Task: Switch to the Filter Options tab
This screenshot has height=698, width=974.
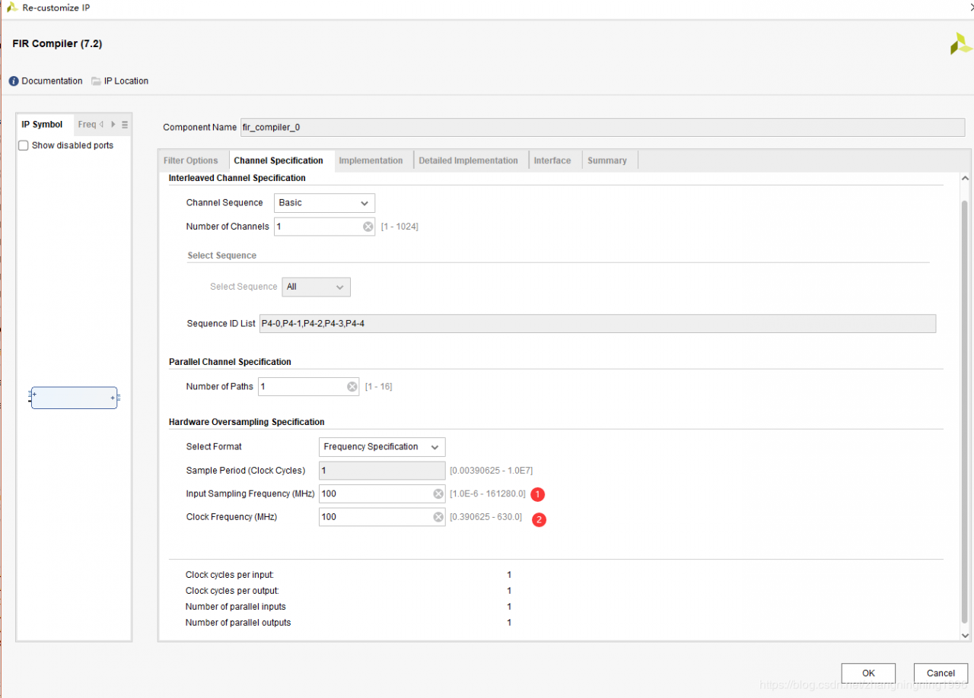Action: pyautogui.click(x=191, y=160)
